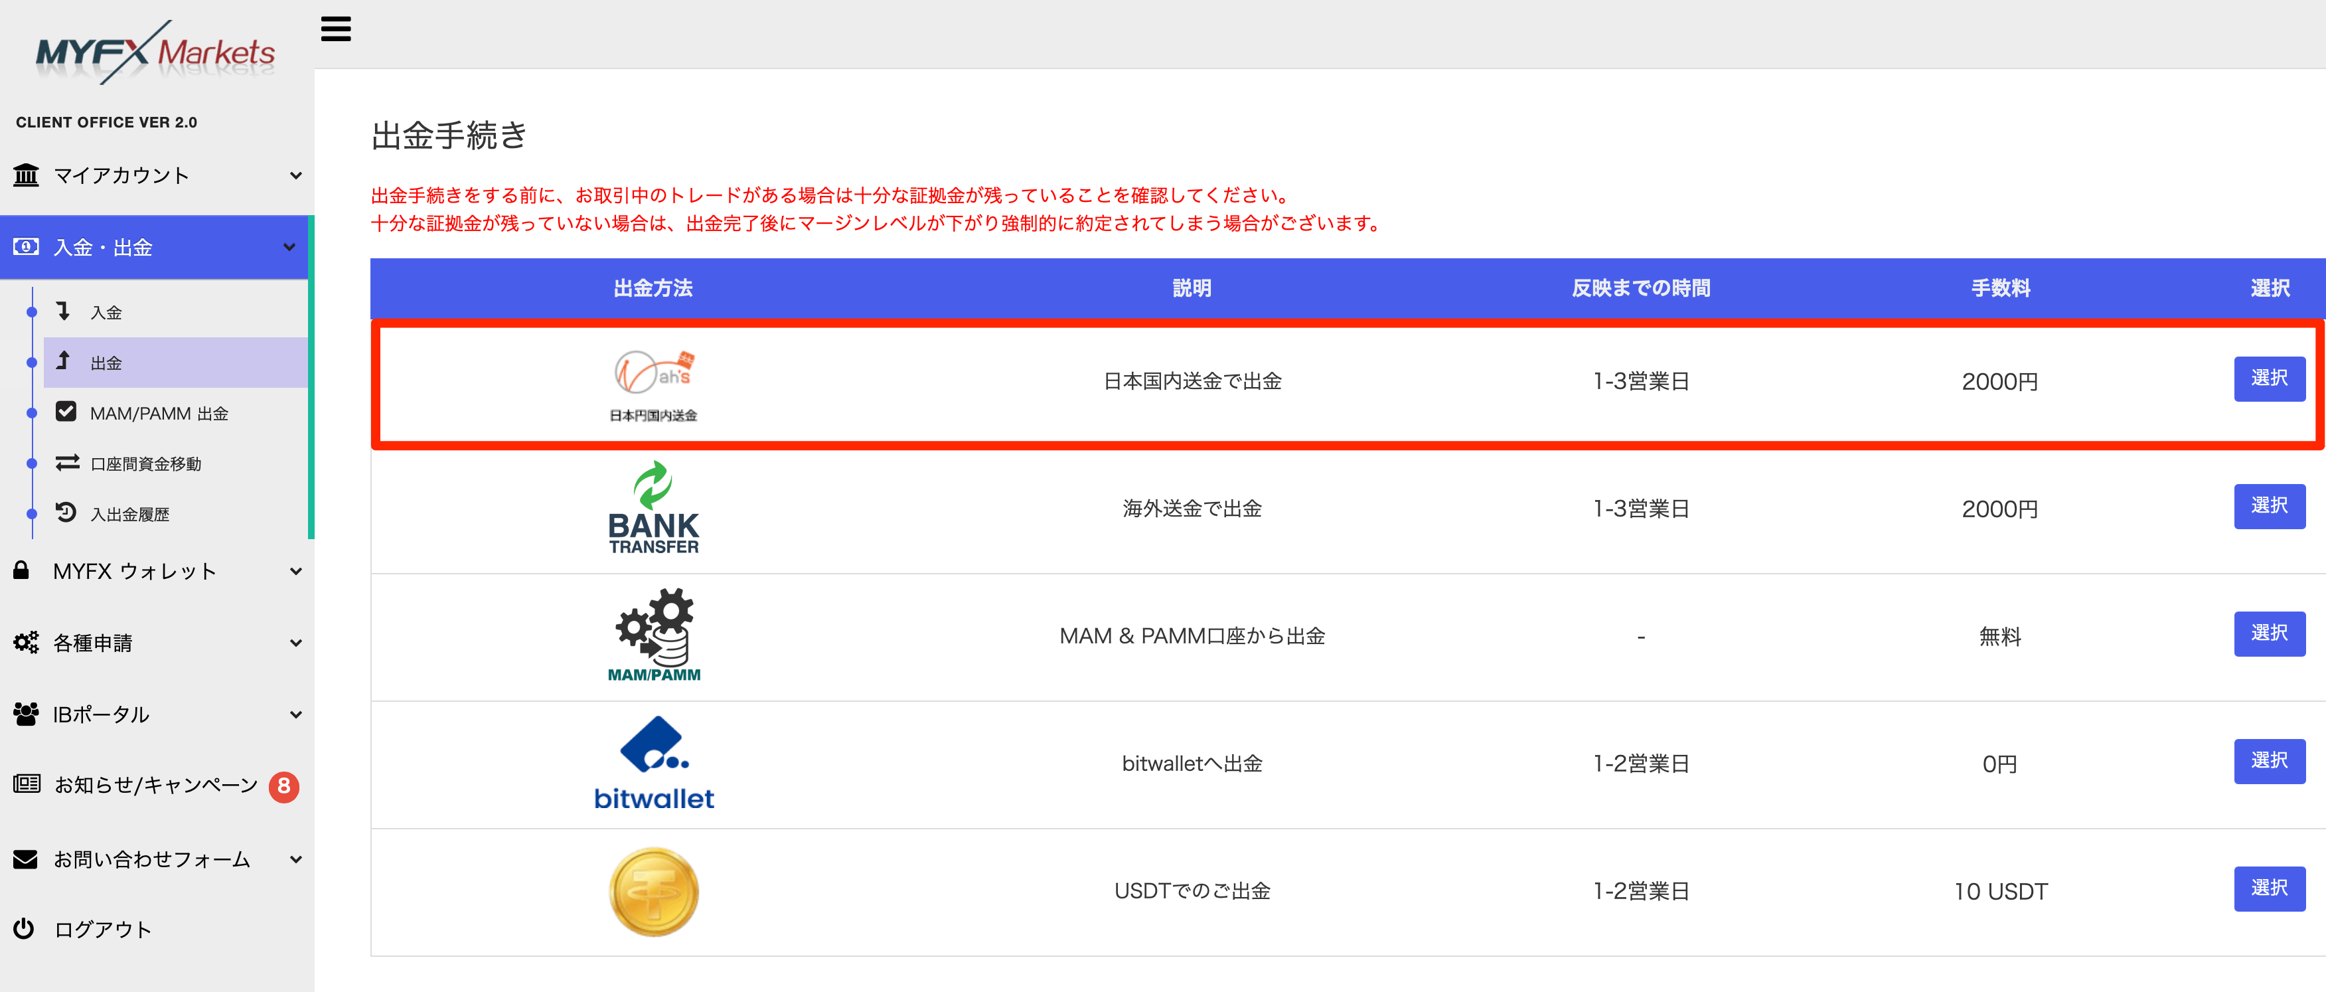The image size is (2326, 992).
Task: Click the 出金方法 column header
Action: coord(653,288)
